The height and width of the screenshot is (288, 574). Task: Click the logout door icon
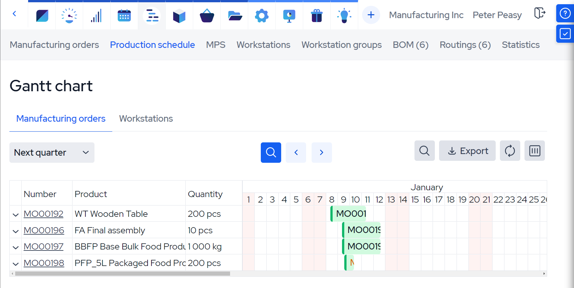click(539, 13)
